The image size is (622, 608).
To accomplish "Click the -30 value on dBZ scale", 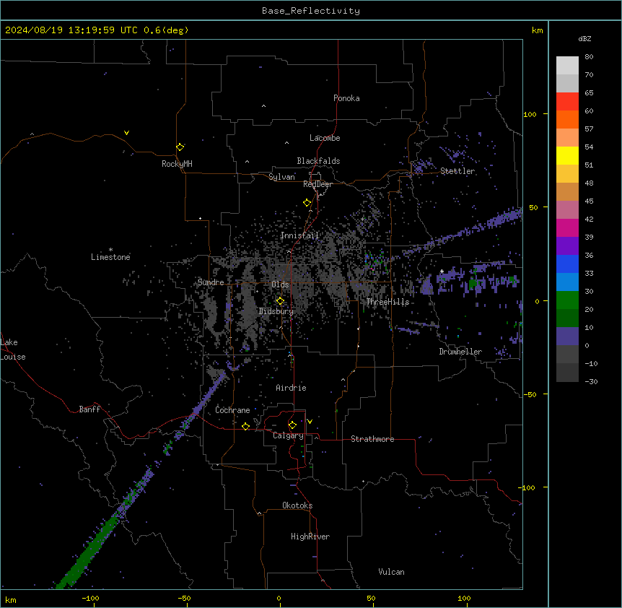I will tap(591, 381).
